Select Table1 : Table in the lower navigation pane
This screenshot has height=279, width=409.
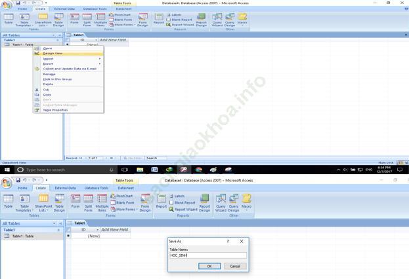point(32,236)
